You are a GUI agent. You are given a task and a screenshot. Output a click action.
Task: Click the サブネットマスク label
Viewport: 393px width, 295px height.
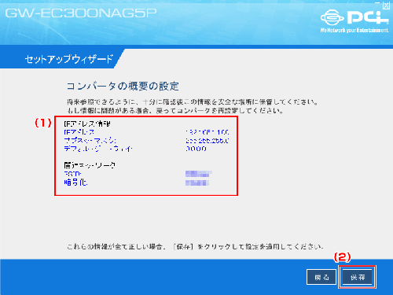(90, 140)
